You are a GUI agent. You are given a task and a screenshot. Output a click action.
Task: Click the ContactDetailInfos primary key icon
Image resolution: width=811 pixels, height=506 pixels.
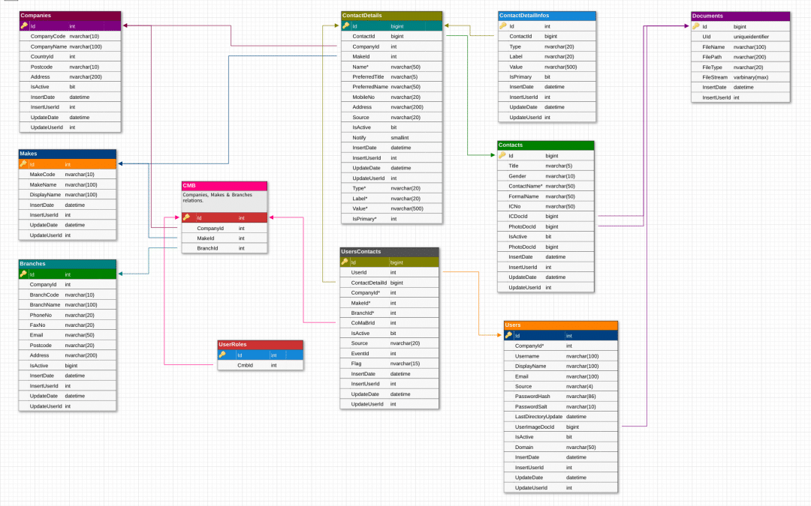point(502,25)
